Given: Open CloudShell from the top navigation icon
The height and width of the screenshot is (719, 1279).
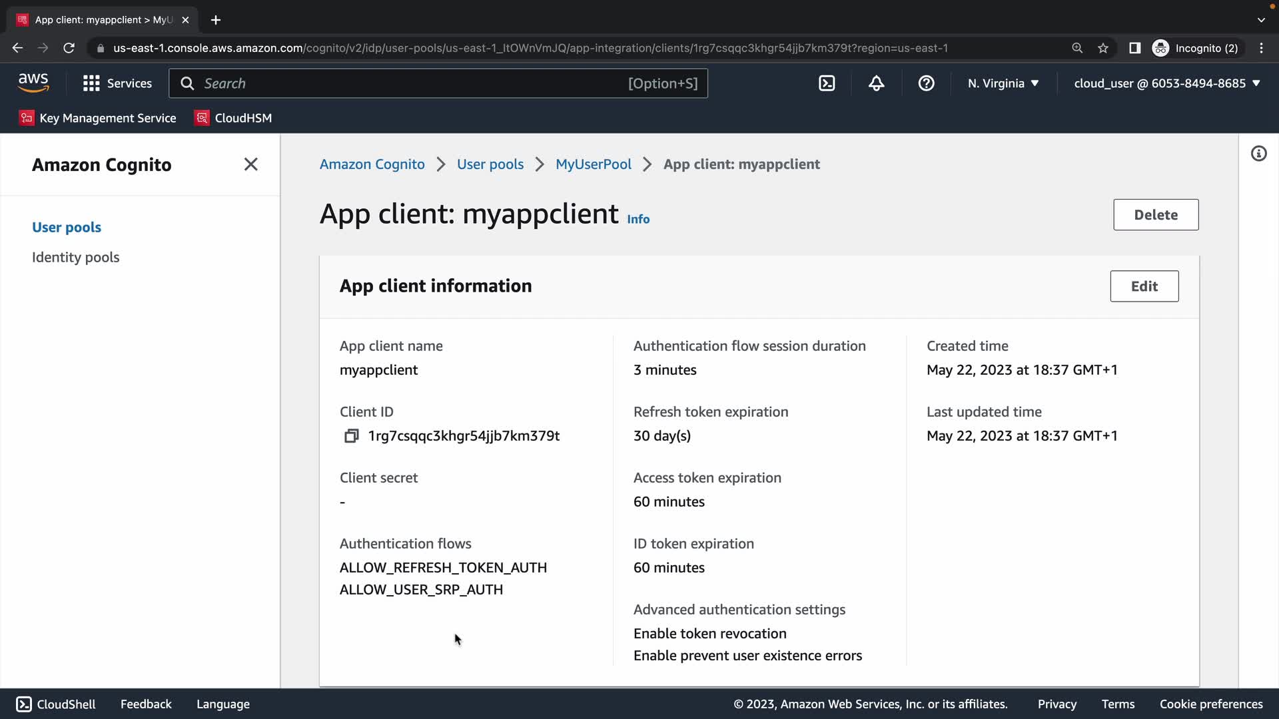Looking at the screenshot, I should pos(827,83).
